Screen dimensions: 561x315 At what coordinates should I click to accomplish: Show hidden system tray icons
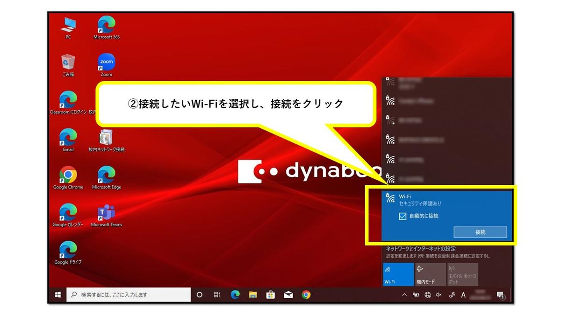click(x=405, y=295)
